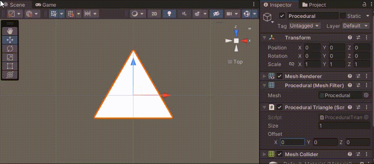Viewport: 374px width, 164px height.
Task: Expand the Mesh Collider component foldout
Action: click(x=264, y=154)
